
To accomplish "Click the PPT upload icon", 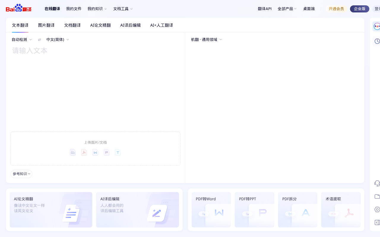I will click(106, 152).
